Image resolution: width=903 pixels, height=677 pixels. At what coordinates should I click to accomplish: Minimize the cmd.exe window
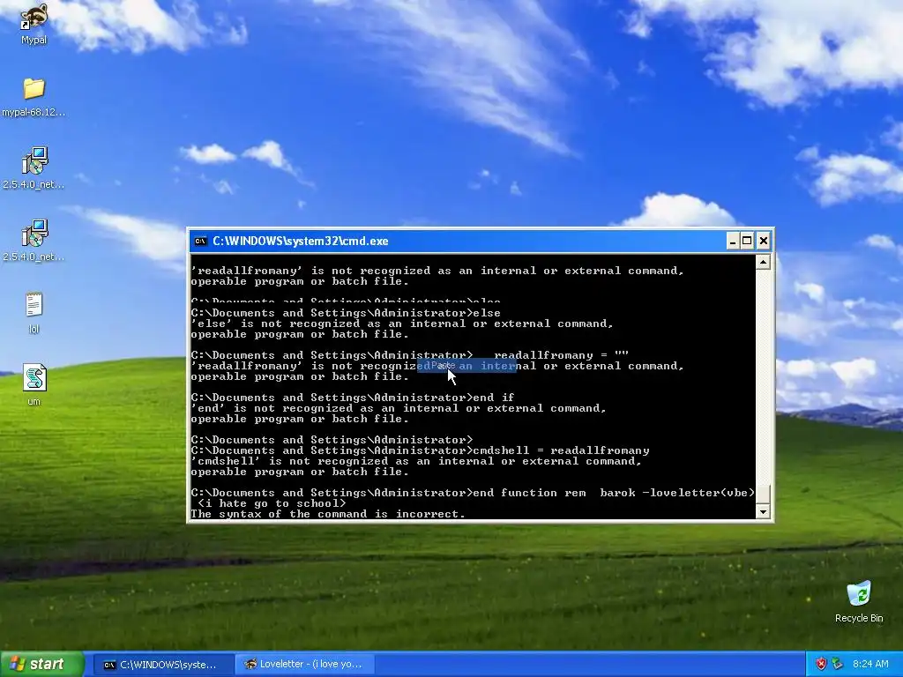(x=732, y=242)
